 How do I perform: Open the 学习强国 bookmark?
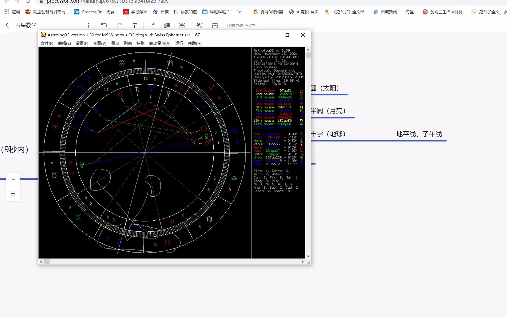(x=135, y=12)
